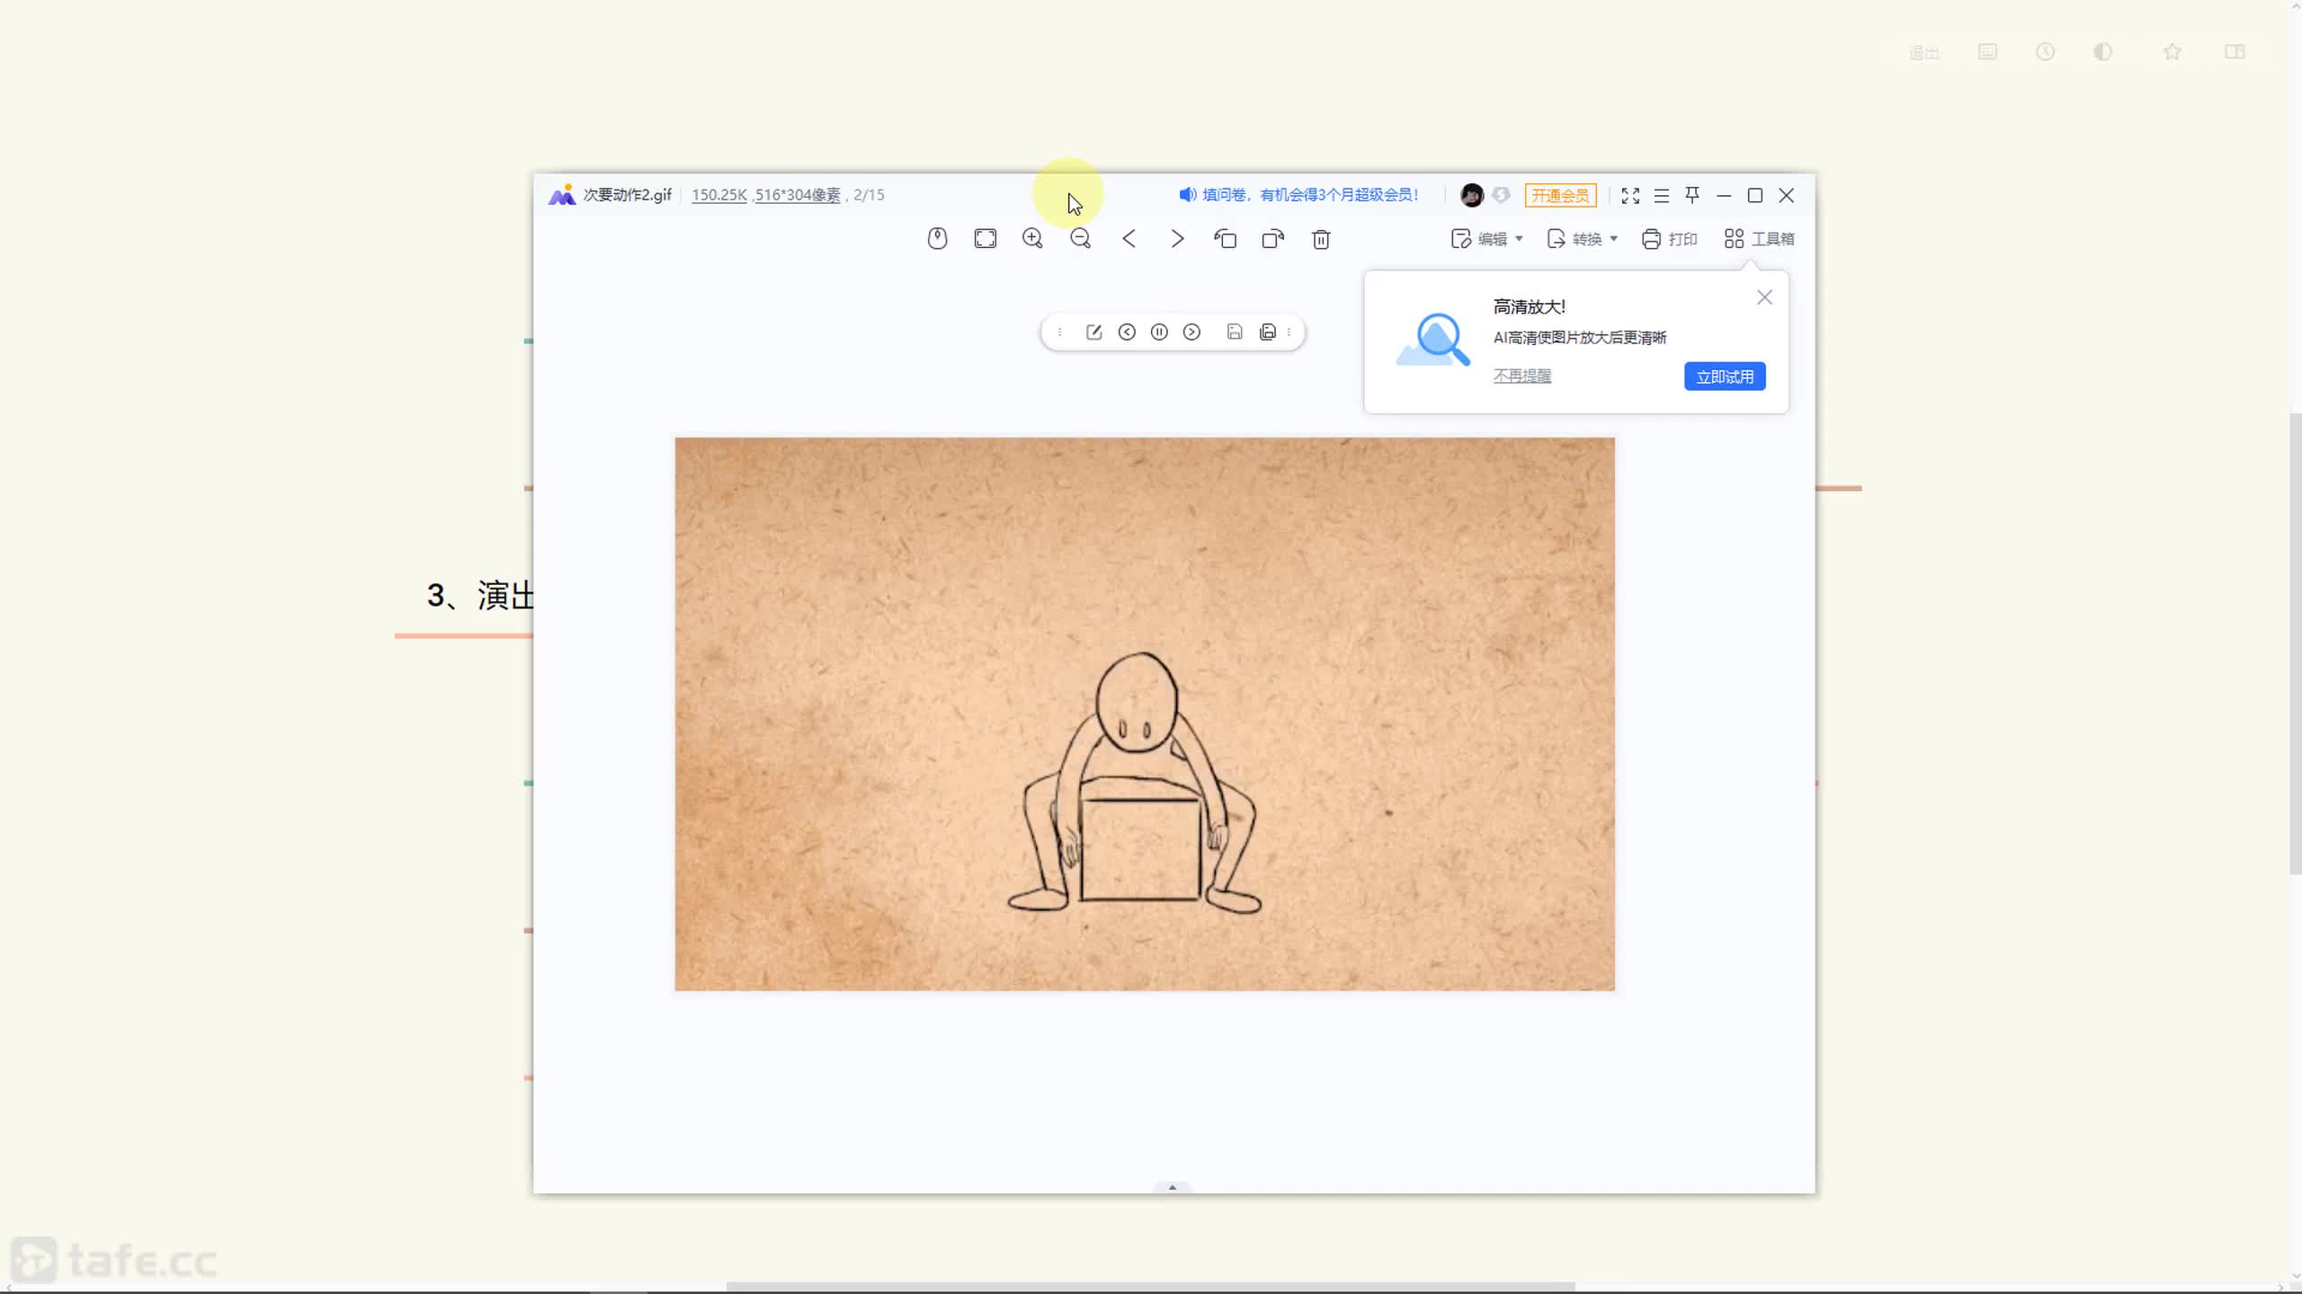Save current GIF frame

1235,332
